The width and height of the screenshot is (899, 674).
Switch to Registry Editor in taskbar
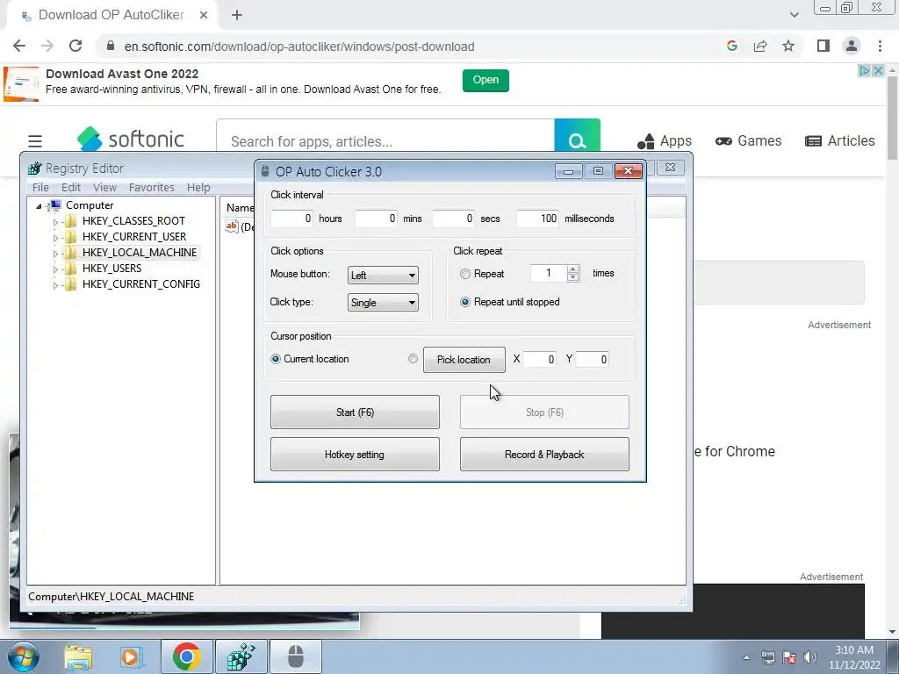click(x=241, y=656)
